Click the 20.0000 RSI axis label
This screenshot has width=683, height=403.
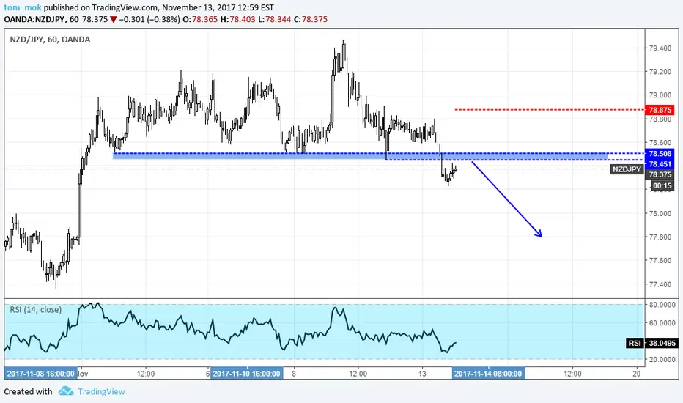(662, 360)
